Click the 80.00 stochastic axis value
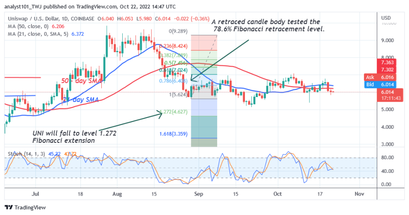 pyautogui.click(x=387, y=157)
